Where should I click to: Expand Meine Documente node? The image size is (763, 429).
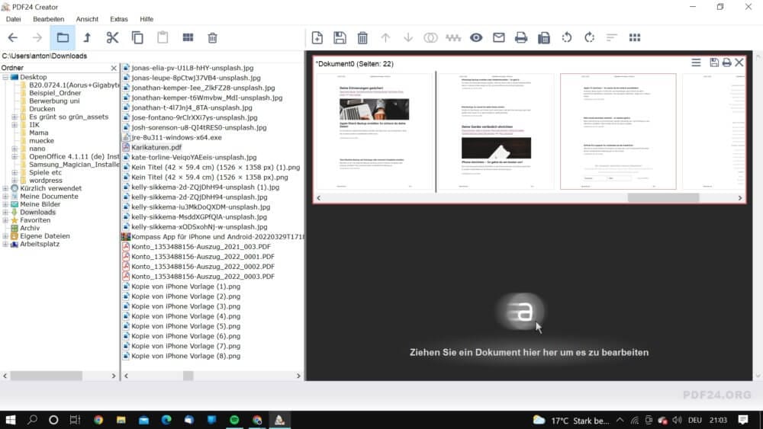click(x=5, y=197)
